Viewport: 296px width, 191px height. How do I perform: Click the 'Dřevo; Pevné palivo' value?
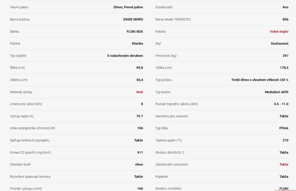(128, 7)
